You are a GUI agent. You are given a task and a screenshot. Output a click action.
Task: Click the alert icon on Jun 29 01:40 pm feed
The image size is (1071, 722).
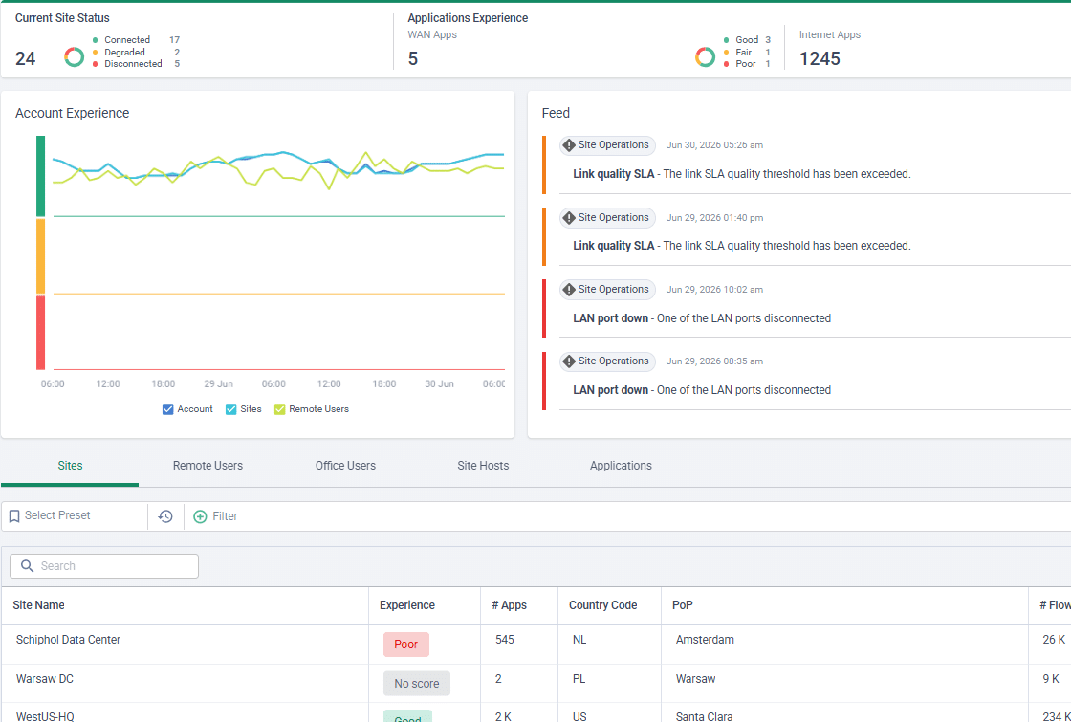tap(569, 218)
